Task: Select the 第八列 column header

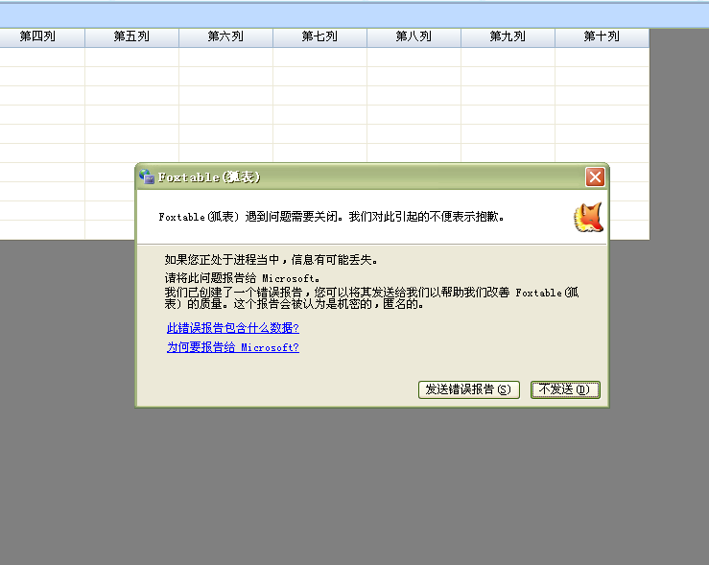Action: [x=414, y=37]
